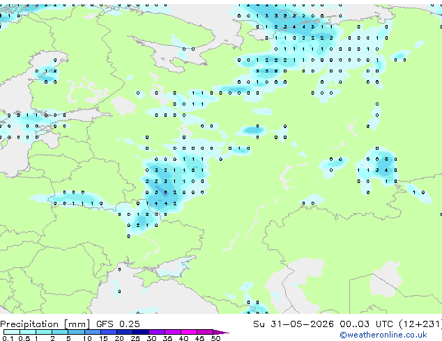This screenshot has width=442, height=341.
Task: Click the date 'Su 31-05-2026'
Action: (294, 324)
